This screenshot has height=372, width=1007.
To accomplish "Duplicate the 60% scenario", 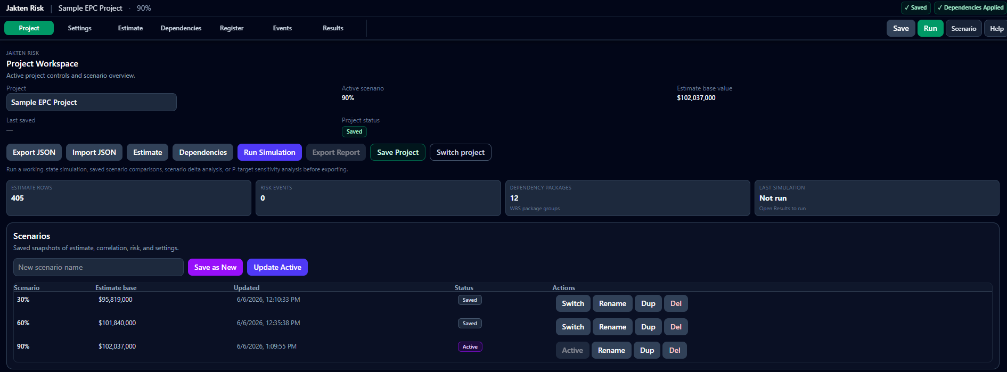I will point(648,327).
